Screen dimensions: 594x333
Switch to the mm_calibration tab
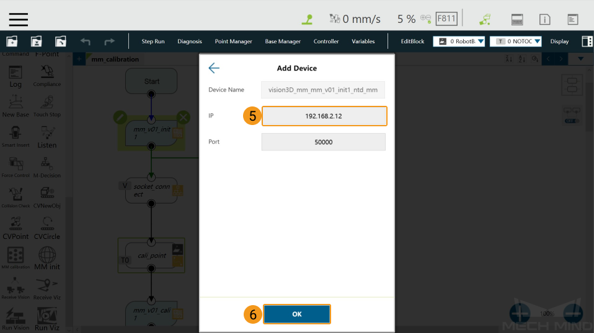(x=115, y=59)
